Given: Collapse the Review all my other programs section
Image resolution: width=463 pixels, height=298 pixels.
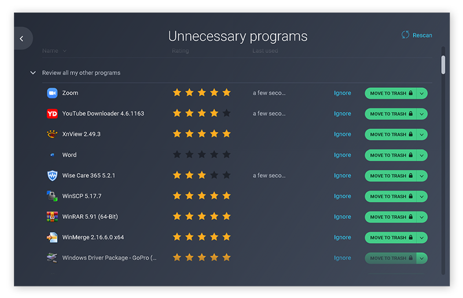Looking at the screenshot, I should [33, 73].
